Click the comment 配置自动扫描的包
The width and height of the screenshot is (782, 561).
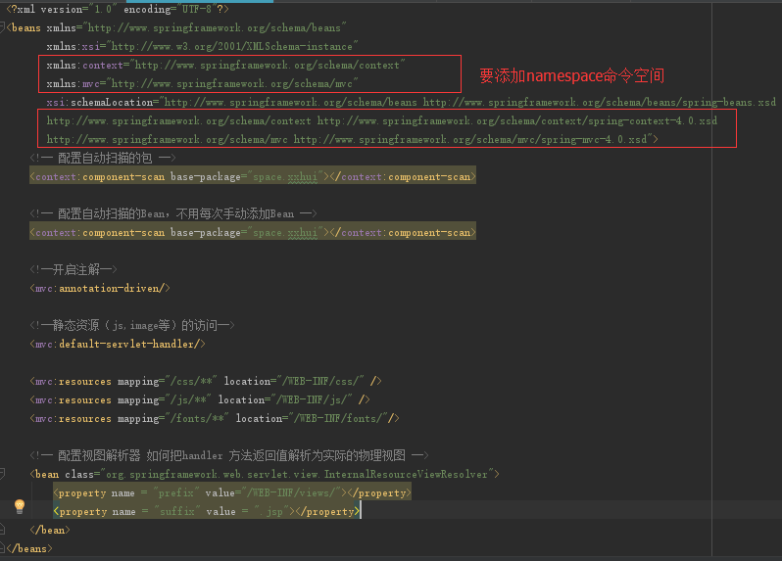tap(103, 158)
